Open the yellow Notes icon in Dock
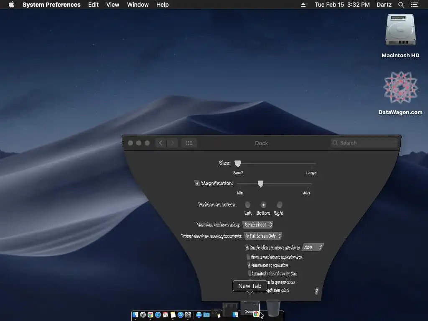 (173, 314)
